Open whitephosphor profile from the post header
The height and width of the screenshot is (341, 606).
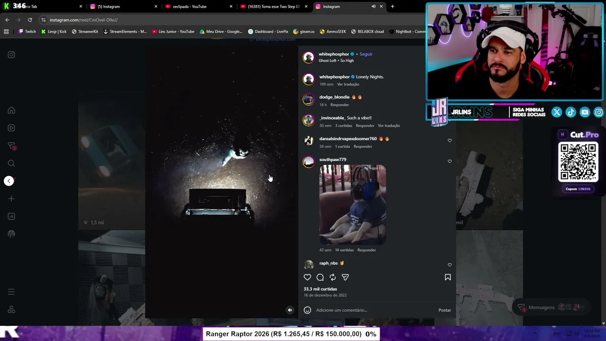(x=334, y=54)
